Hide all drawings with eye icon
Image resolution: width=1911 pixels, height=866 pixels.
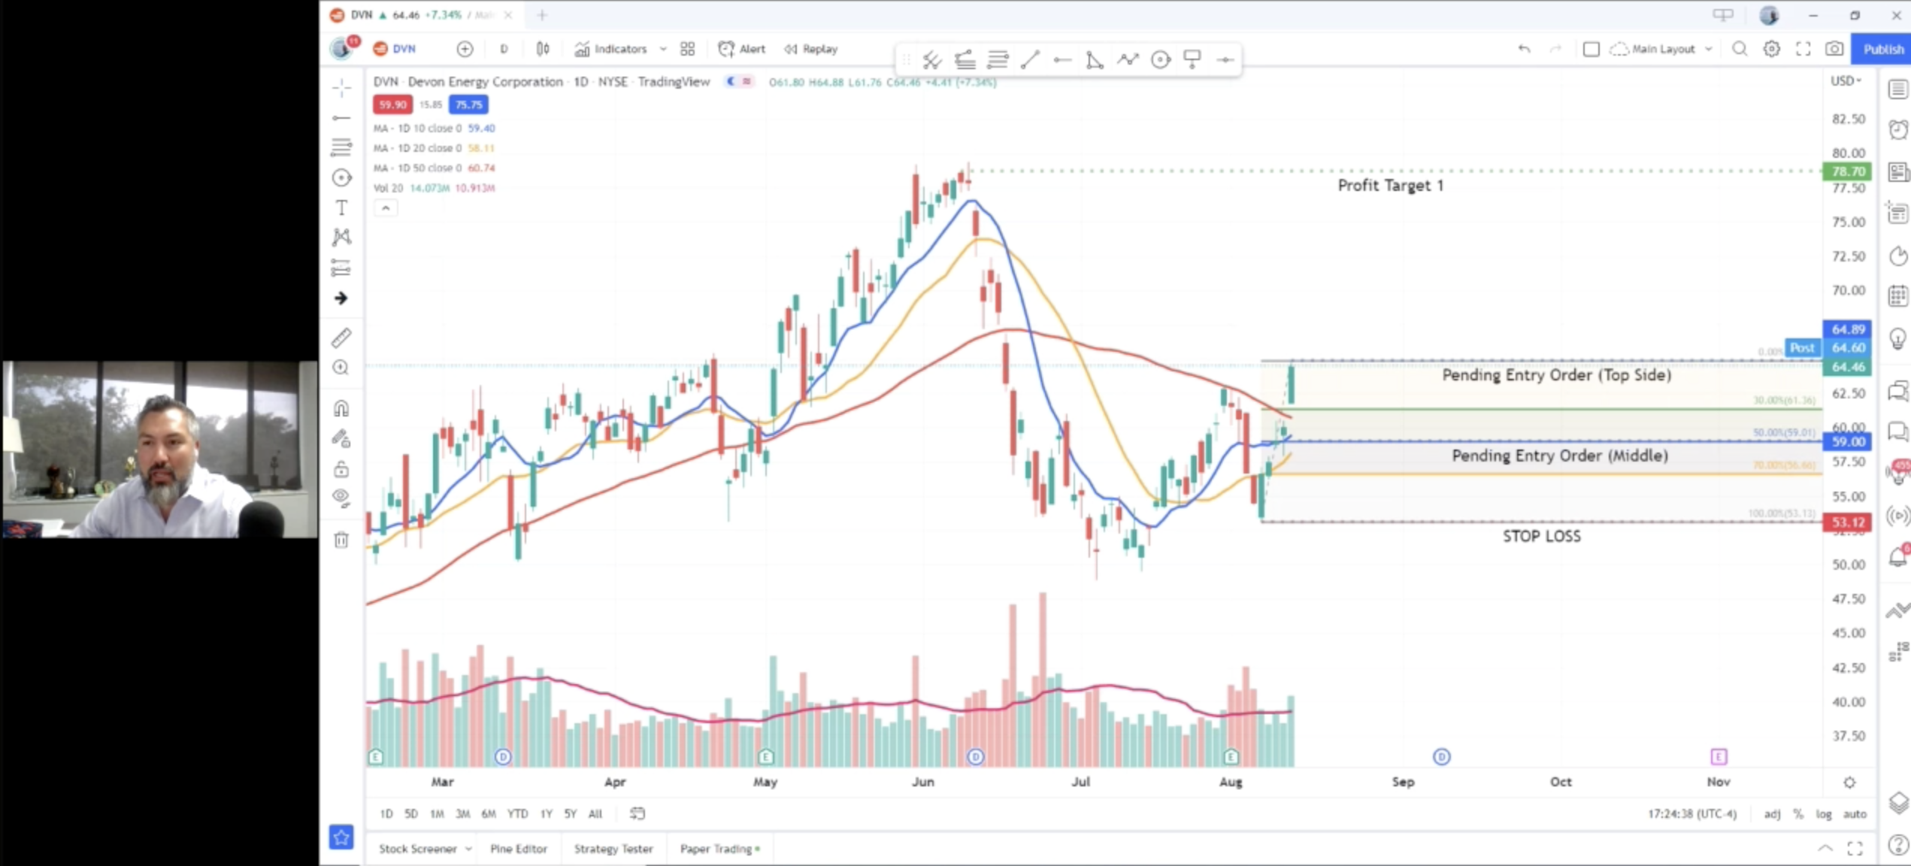[x=342, y=498]
